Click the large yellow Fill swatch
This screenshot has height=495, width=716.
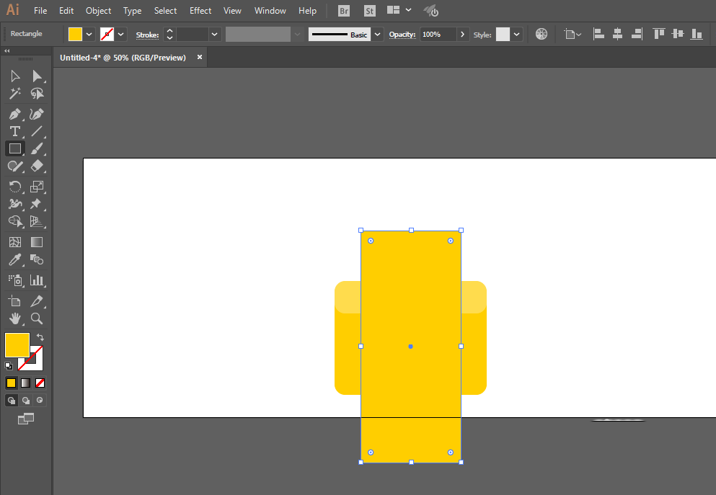[17, 345]
